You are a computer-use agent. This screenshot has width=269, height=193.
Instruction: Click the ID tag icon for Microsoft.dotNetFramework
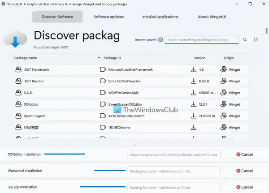[x=103, y=69]
